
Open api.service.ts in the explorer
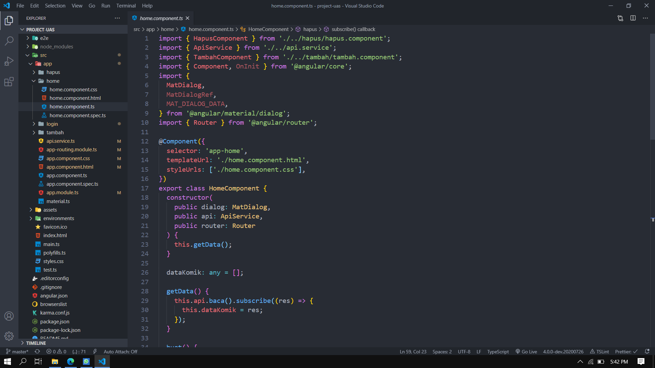point(60,141)
